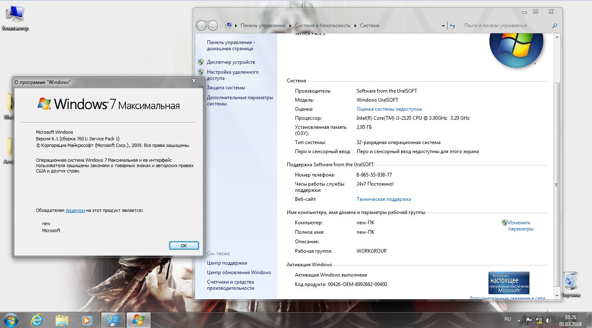Click the Control Panel icon in address bar

(x=229, y=26)
